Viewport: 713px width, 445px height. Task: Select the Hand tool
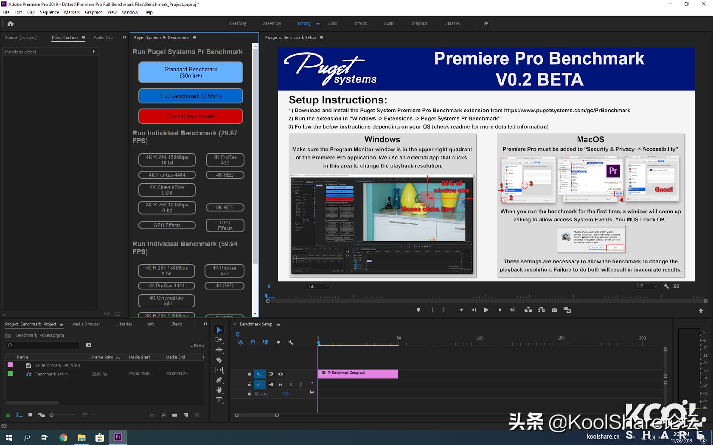point(219,390)
